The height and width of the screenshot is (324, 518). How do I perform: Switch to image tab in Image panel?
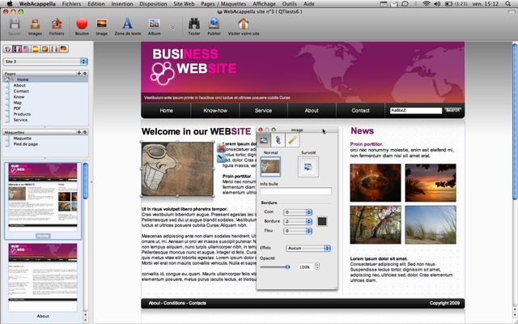(x=264, y=140)
